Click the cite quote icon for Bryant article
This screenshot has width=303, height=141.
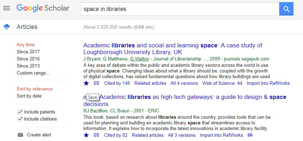[97, 83]
